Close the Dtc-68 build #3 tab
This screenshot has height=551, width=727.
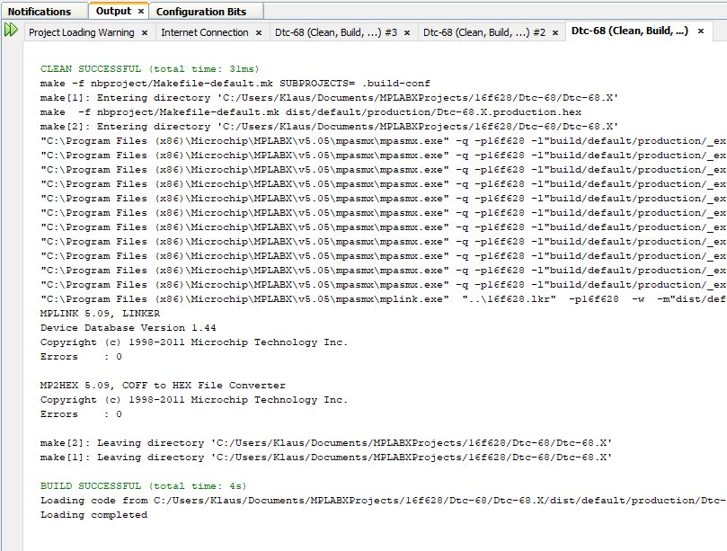[407, 32]
